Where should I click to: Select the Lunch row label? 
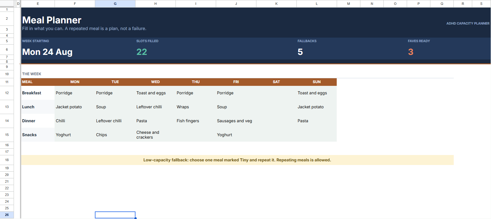38,107
